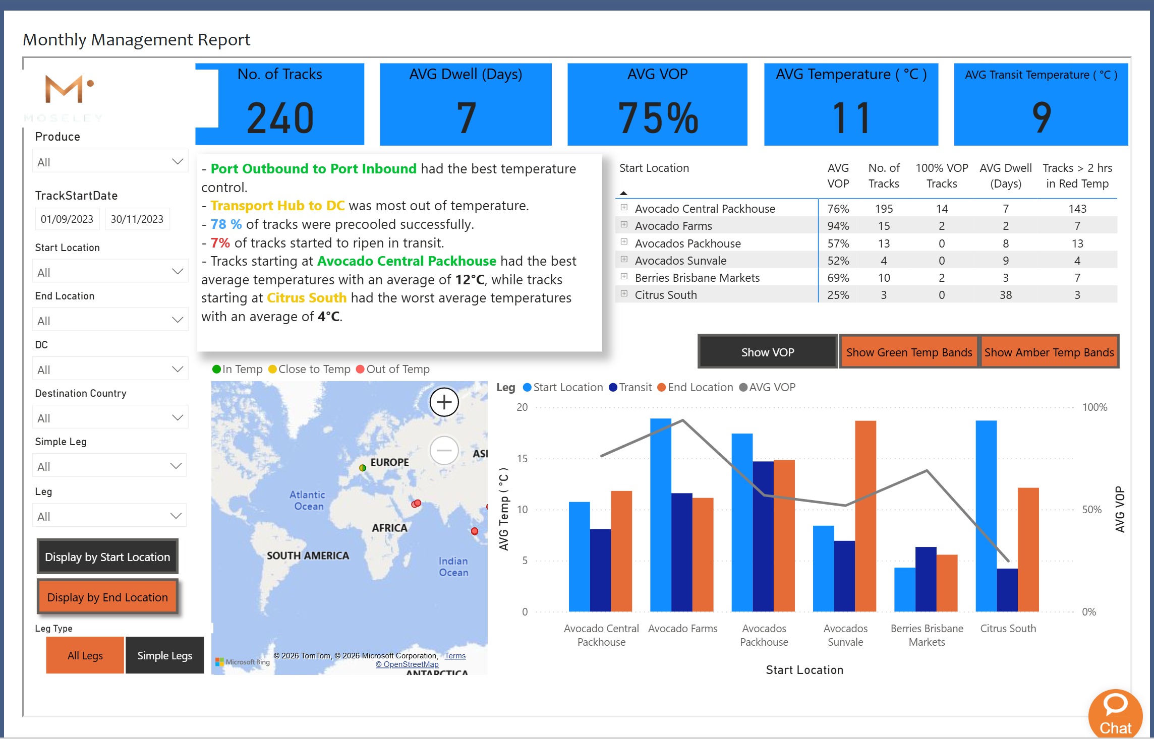The width and height of the screenshot is (1154, 739).
Task: Click Show Green Temp Bands
Action: [x=909, y=352]
